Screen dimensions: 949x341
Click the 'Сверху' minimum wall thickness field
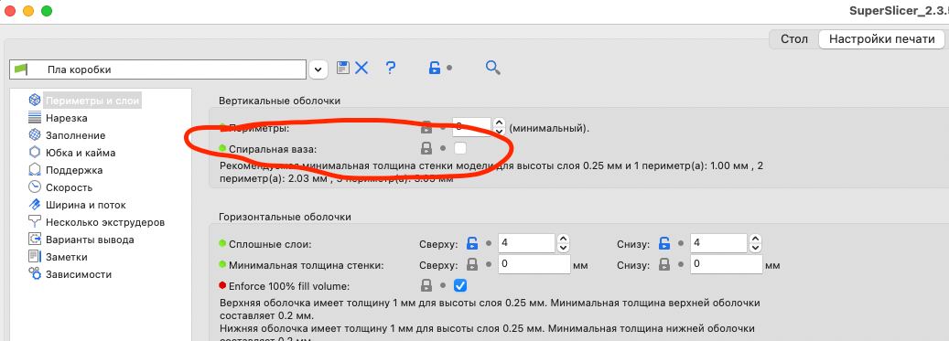(x=534, y=265)
